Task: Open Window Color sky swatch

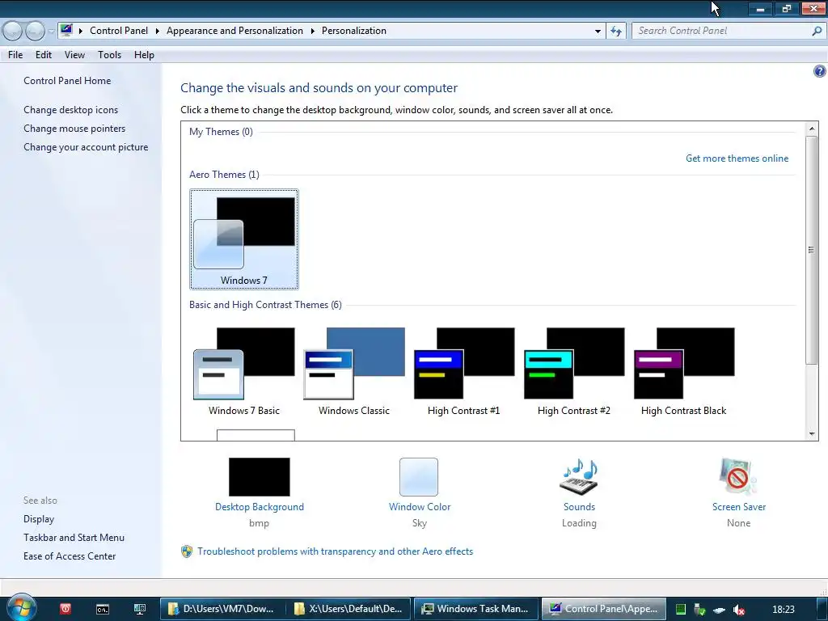Action: tap(419, 477)
